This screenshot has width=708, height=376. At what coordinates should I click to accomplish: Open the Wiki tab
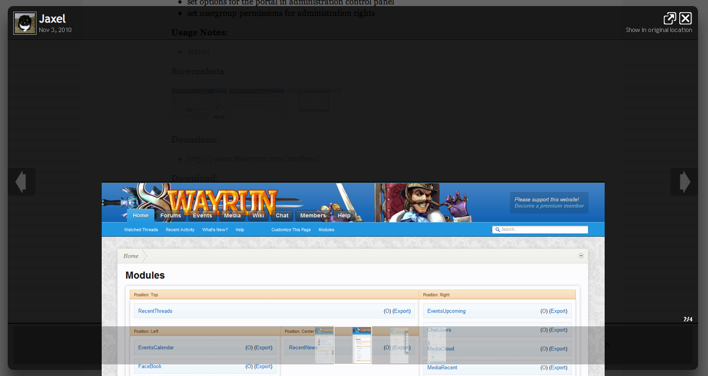pos(258,215)
